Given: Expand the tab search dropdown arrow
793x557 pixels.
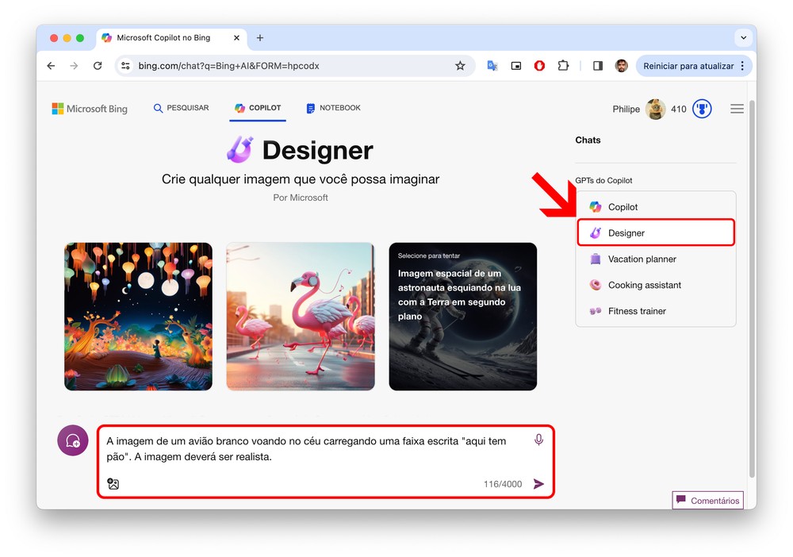Looking at the screenshot, I should click(x=743, y=37).
